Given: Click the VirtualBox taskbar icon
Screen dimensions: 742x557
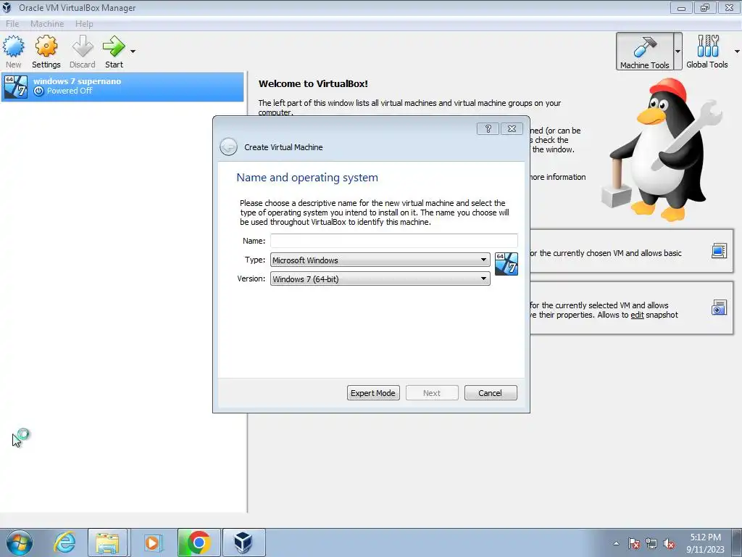Looking at the screenshot, I should pyautogui.click(x=243, y=542).
